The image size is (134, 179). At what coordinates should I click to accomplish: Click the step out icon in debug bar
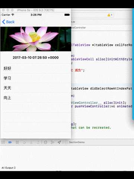(x=38, y=142)
